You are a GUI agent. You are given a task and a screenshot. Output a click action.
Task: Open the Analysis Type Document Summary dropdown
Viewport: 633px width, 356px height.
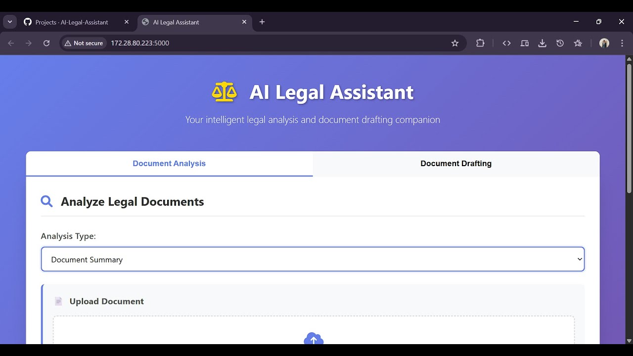[313, 259]
